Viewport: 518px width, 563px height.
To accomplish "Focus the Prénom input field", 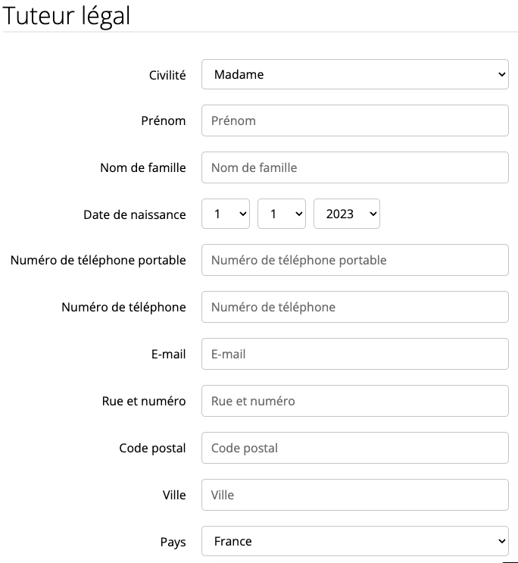I will [x=355, y=120].
